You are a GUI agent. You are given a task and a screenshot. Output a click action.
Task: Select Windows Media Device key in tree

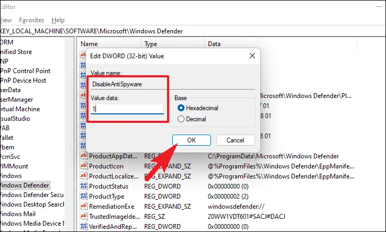click(32, 224)
